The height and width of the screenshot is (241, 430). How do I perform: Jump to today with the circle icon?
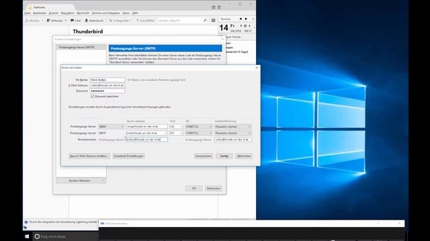tap(245, 25)
